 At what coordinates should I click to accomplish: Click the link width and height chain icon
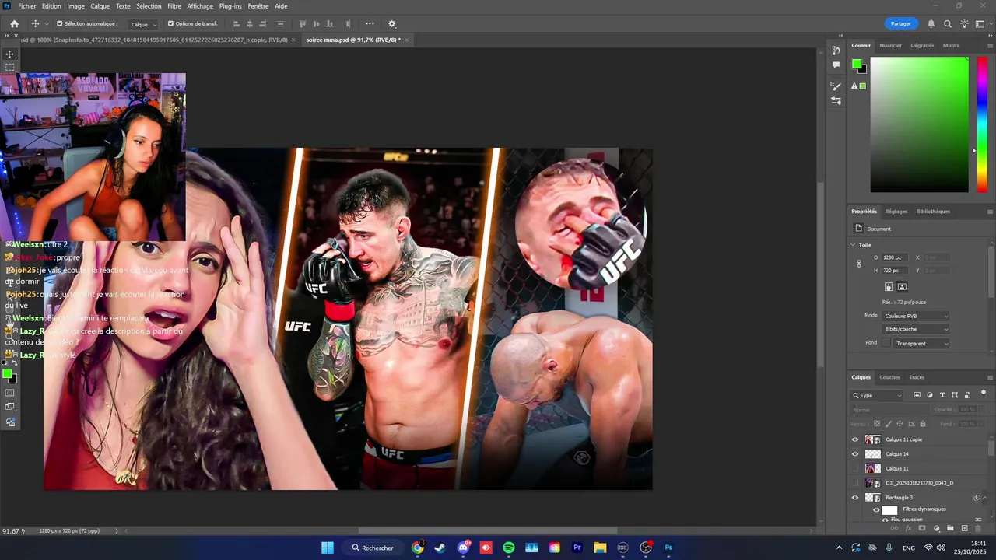[859, 264]
